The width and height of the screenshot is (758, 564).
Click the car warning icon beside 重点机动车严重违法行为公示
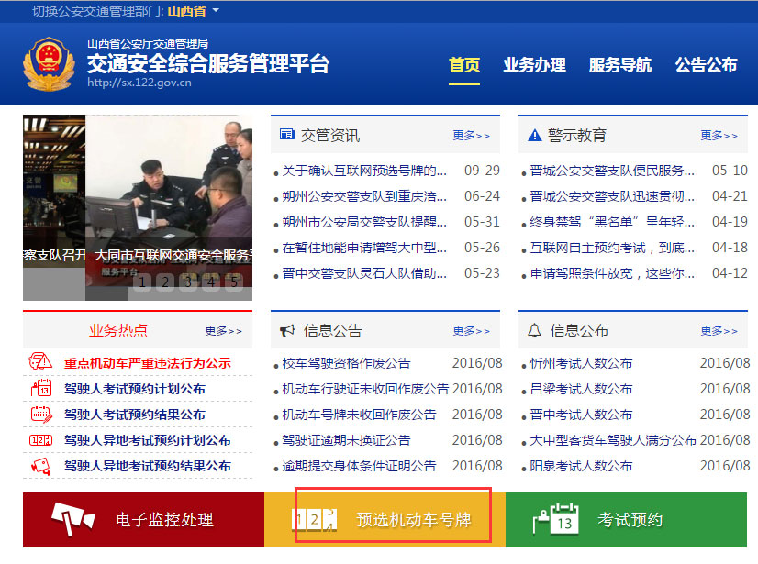point(39,361)
